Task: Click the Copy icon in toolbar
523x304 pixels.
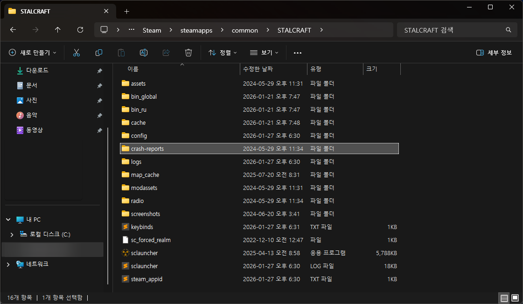Action: (99, 53)
